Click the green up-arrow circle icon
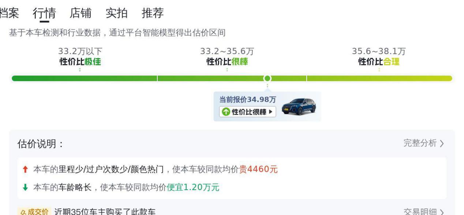The width and height of the screenshot is (464, 215). (226, 112)
